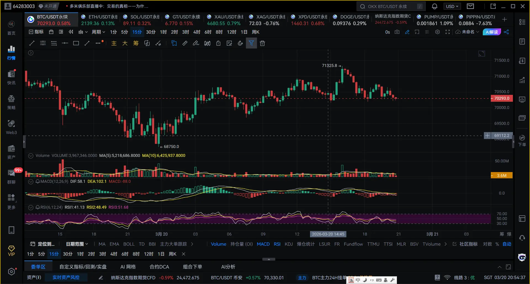The image size is (530, 284).
Task: Open the 首页 home sidebar icon
Action: [11, 28]
